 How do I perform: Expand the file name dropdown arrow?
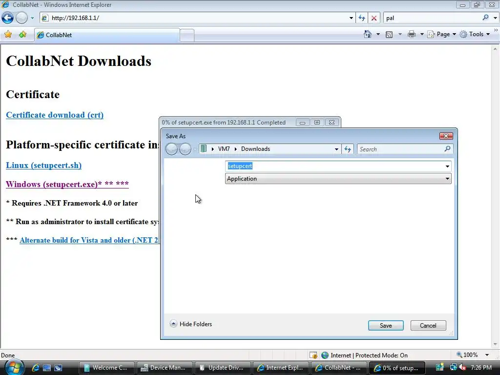(447, 166)
